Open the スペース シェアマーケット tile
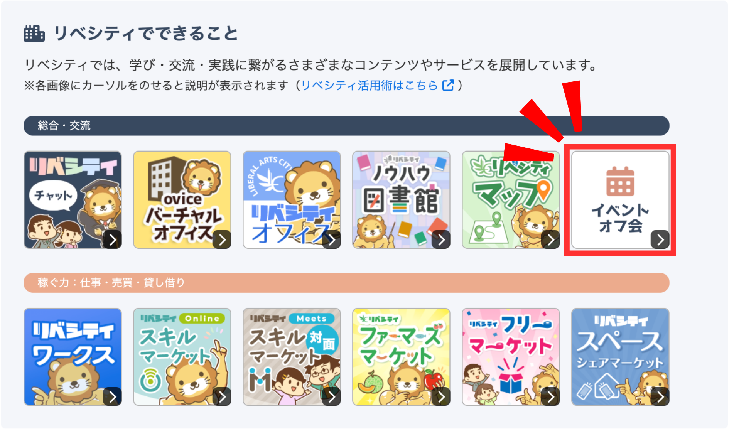This screenshot has height=430, width=729. (620, 357)
